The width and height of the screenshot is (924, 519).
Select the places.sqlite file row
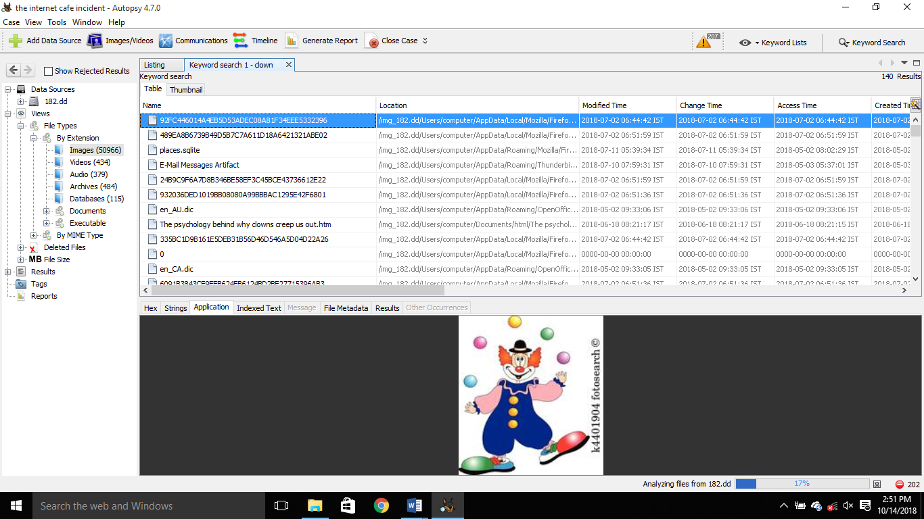point(180,150)
